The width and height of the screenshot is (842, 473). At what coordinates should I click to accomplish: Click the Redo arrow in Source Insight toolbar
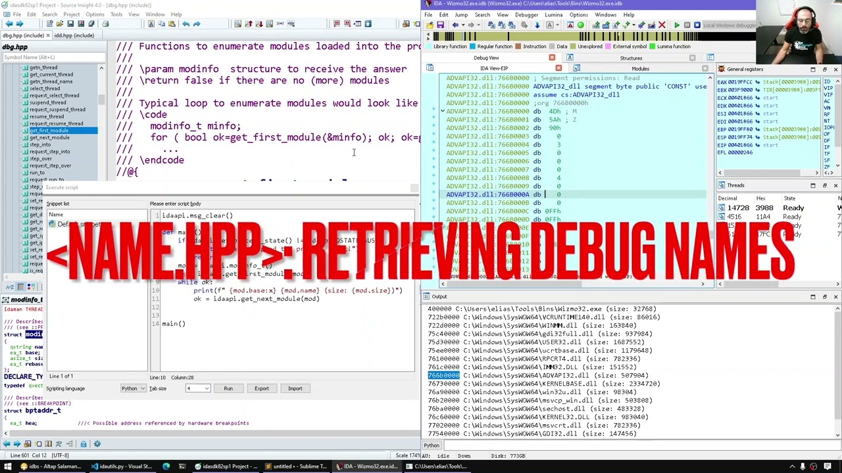(x=197, y=24)
